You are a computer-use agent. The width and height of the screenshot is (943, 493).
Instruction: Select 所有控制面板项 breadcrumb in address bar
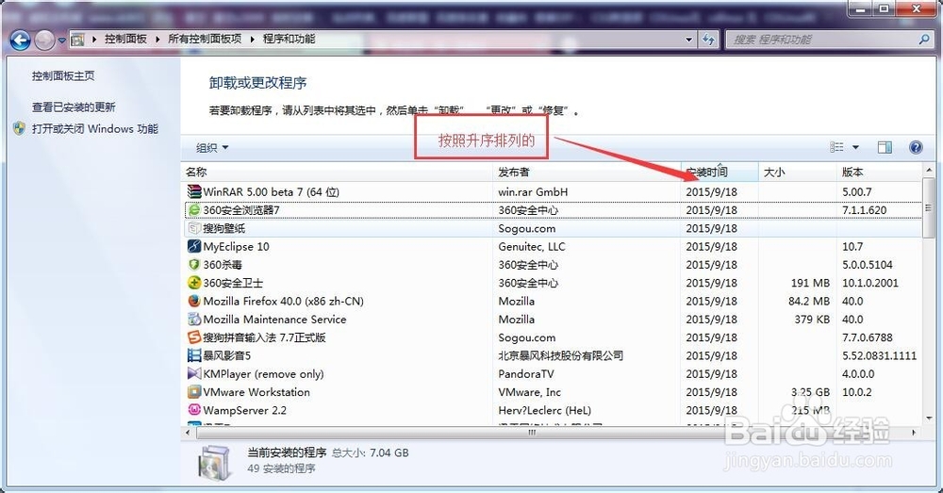pyautogui.click(x=205, y=39)
